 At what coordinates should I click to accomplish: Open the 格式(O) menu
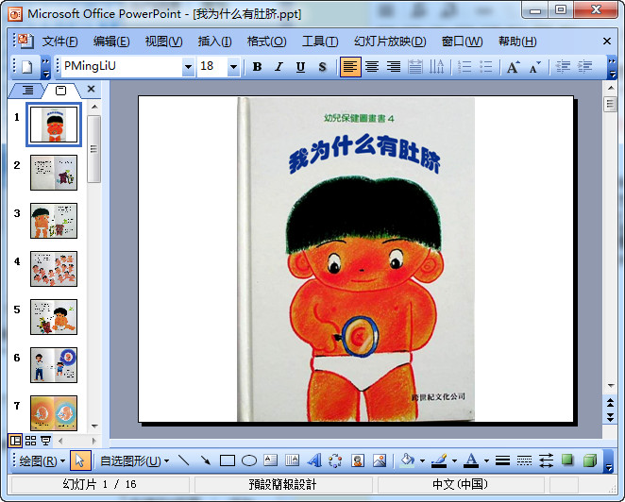click(x=266, y=41)
